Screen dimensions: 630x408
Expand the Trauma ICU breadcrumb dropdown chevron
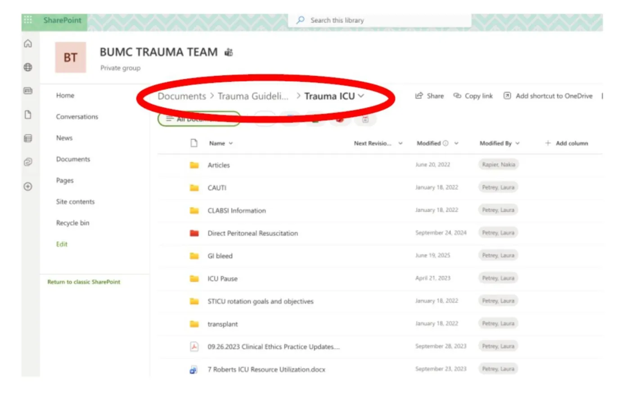pos(361,96)
